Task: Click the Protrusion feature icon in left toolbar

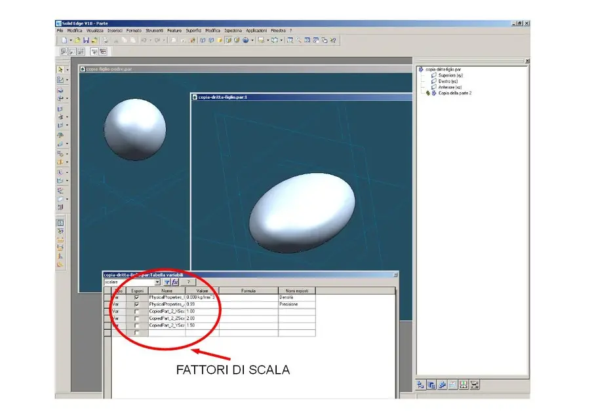Action: click(60, 90)
